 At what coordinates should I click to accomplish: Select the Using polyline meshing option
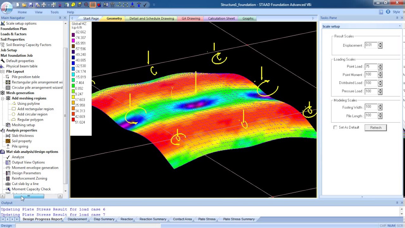point(28,104)
